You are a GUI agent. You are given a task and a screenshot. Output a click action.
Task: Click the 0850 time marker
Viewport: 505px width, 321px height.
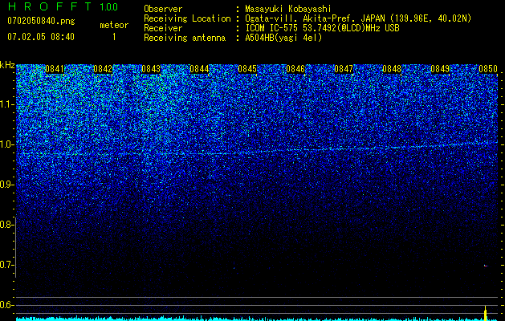[x=488, y=69]
